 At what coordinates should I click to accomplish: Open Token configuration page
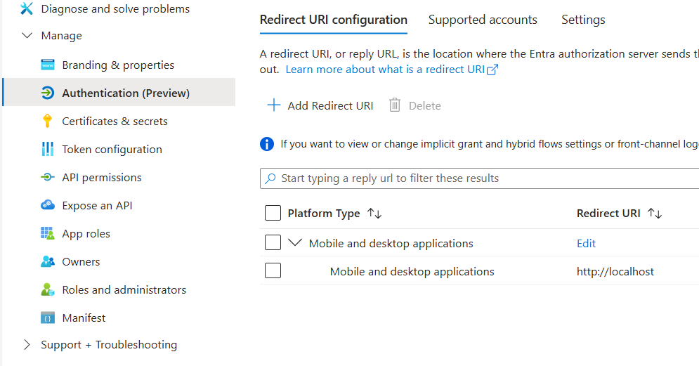coord(112,150)
